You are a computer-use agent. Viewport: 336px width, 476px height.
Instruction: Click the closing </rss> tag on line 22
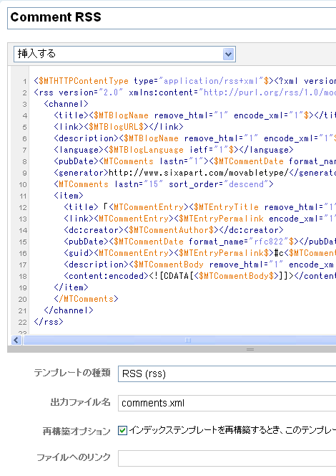(x=49, y=322)
